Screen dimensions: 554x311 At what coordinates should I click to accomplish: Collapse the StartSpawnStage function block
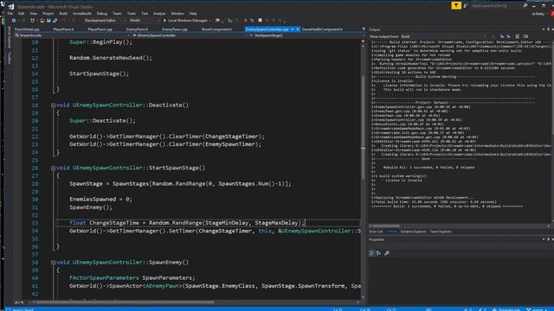(x=53, y=168)
